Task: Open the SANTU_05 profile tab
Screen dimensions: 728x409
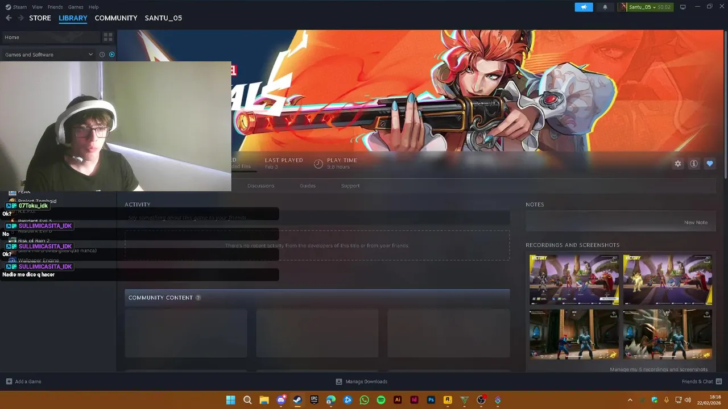Action: point(163,18)
